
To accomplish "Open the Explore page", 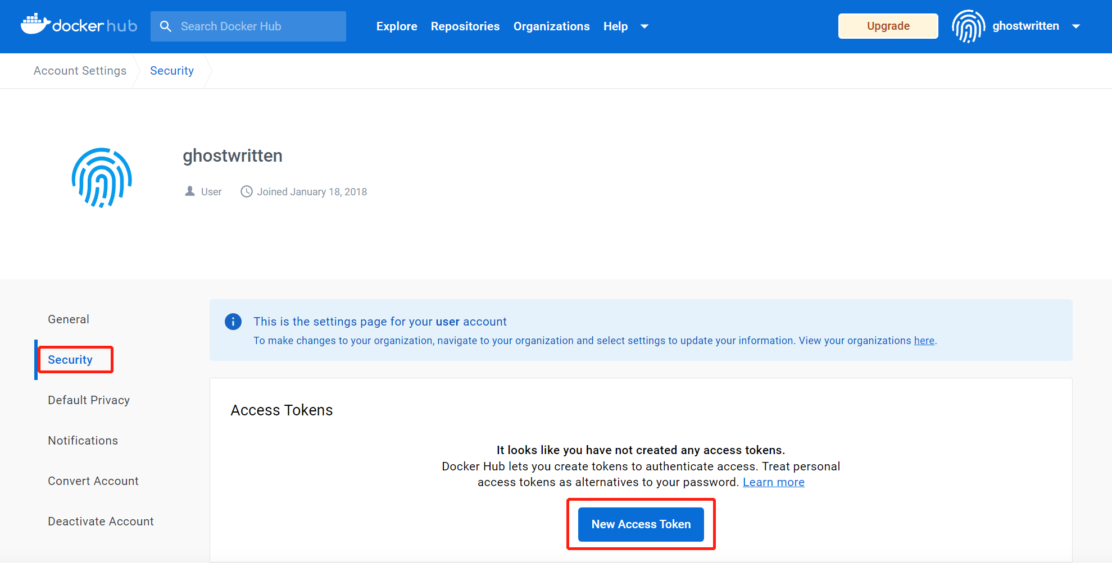I will [x=397, y=26].
